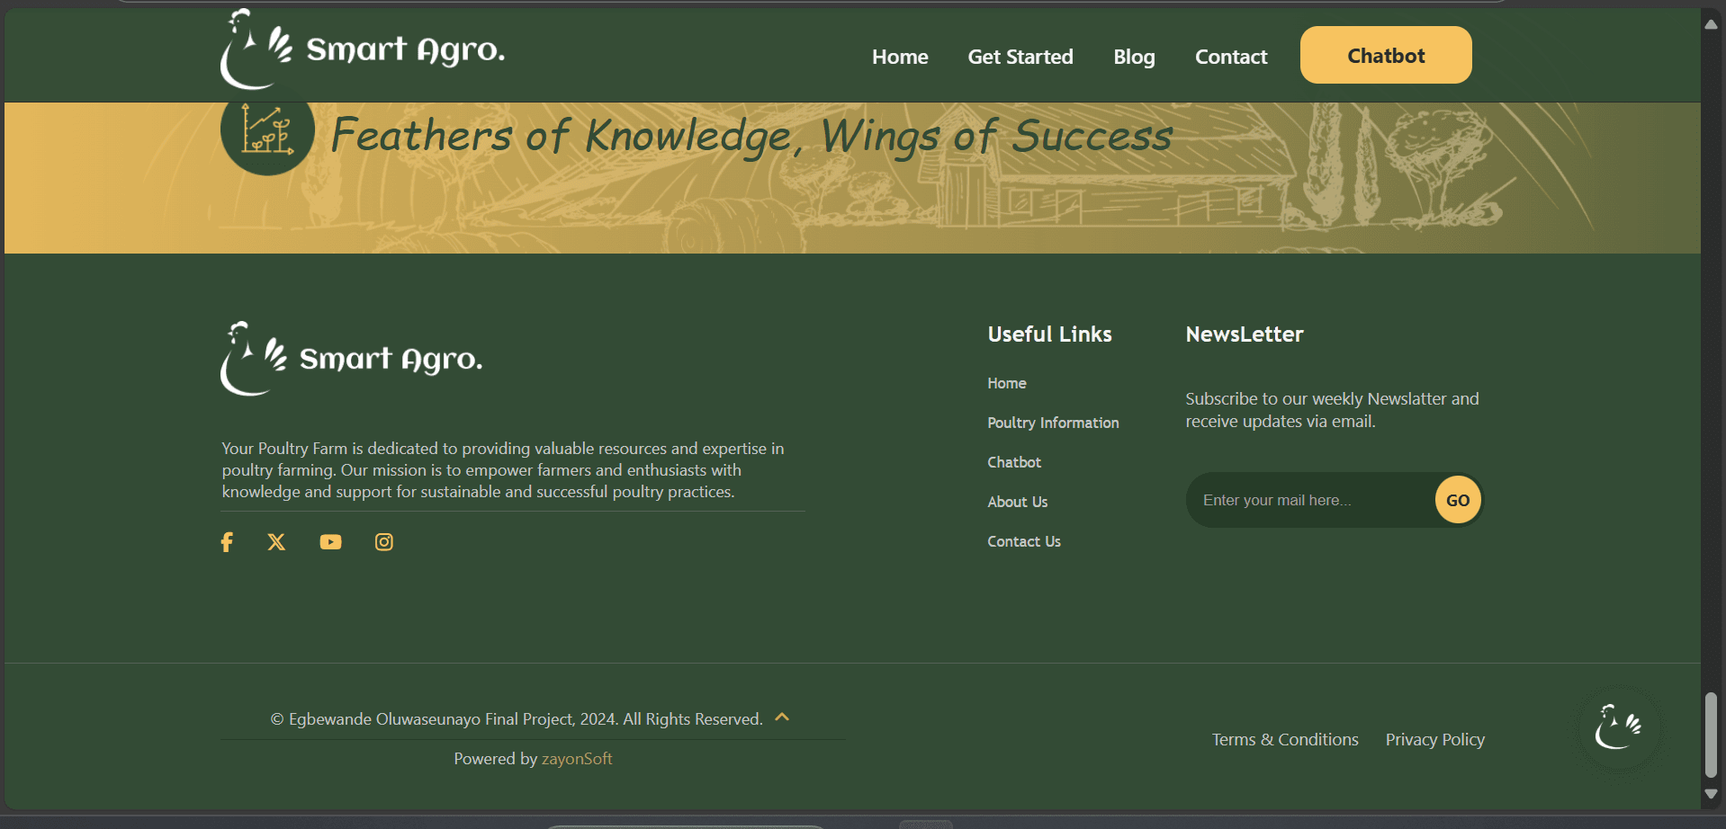Open the Facebook social icon
Viewport: 1726px width, 829px height.
click(227, 542)
